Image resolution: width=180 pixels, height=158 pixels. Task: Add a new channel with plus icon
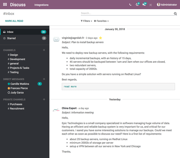(x=44, y=50)
